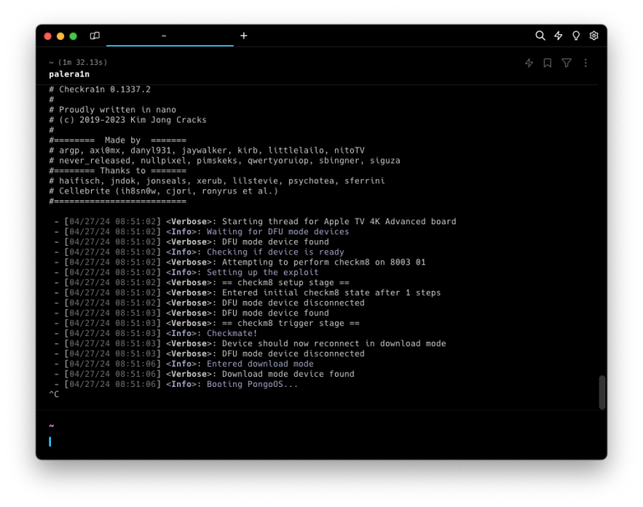Image resolution: width=643 pixels, height=507 pixels.
Task: Click the '^C' interrupt text
Action: 53,394
